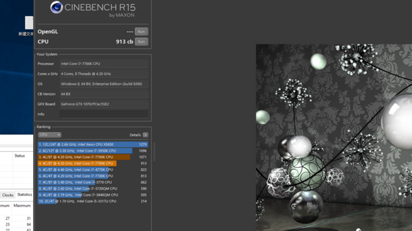Screen dimensions: 412x231
Task: Select ranking row 9 Intel Core i7-3840QM
Action: pyautogui.click(x=93, y=195)
